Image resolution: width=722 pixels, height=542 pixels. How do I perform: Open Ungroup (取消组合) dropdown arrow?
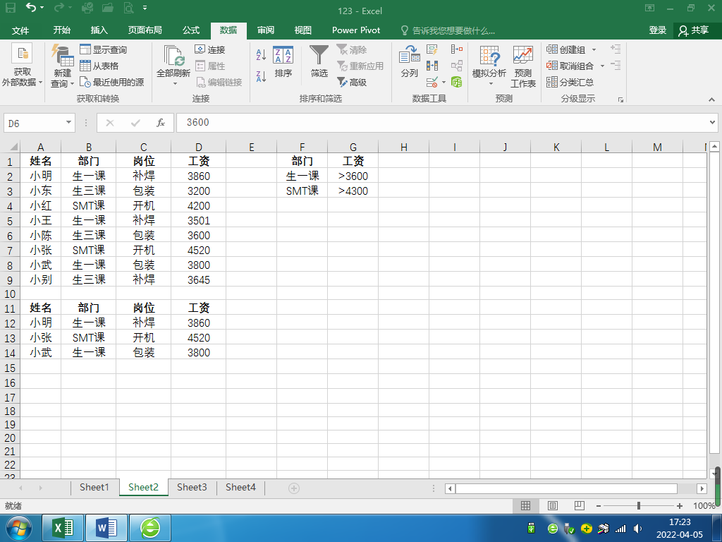pyautogui.click(x=602, y=66)
